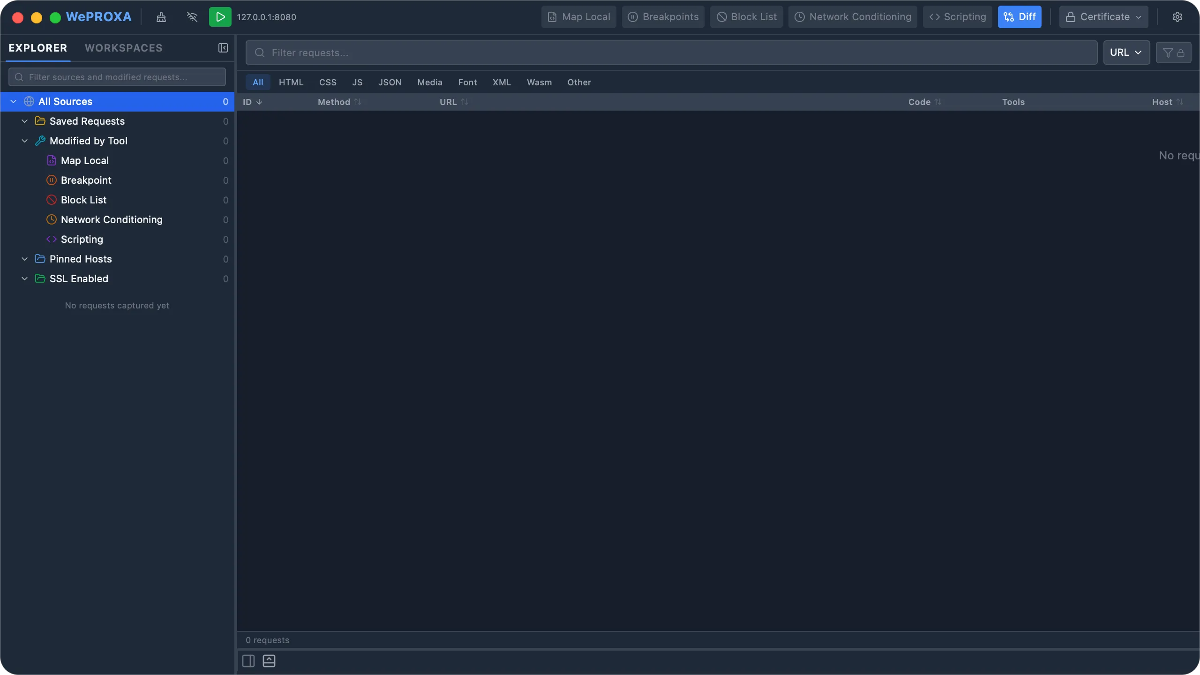Viewport: 1200px width, 675px height.
Task: Click the 127.0.0.1:8080 proxy address
Action: 266,17
